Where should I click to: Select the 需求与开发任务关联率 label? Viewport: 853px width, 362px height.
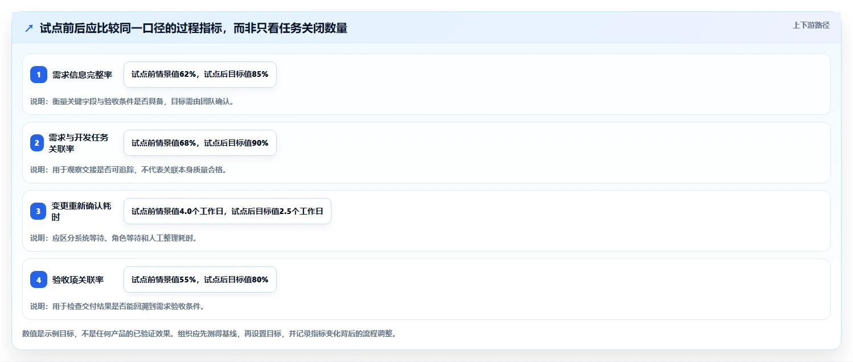click(79, 143)
